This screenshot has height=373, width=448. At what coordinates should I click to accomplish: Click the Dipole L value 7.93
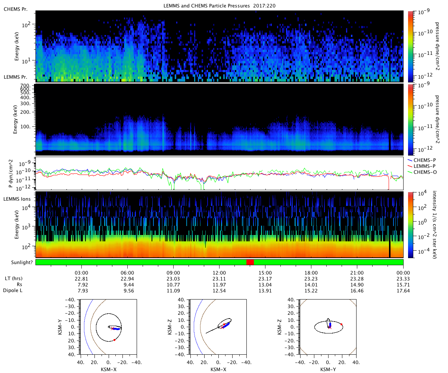click(82, 290)
